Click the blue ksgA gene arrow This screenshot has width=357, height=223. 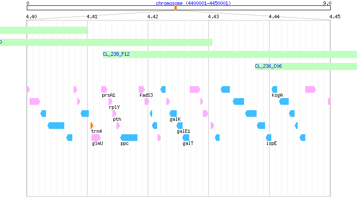pos(274,90)
